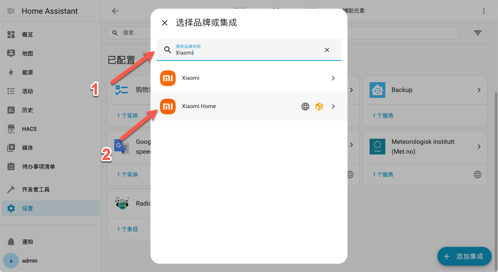Clear the search with the X icon

pyautogui.click(x=327, y=50)
